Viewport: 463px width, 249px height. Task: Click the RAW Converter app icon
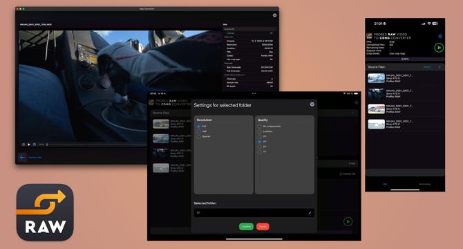pos(45,212)
